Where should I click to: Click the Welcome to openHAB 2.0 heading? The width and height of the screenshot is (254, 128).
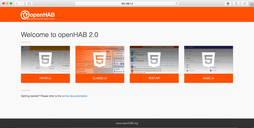coord(59,35)
